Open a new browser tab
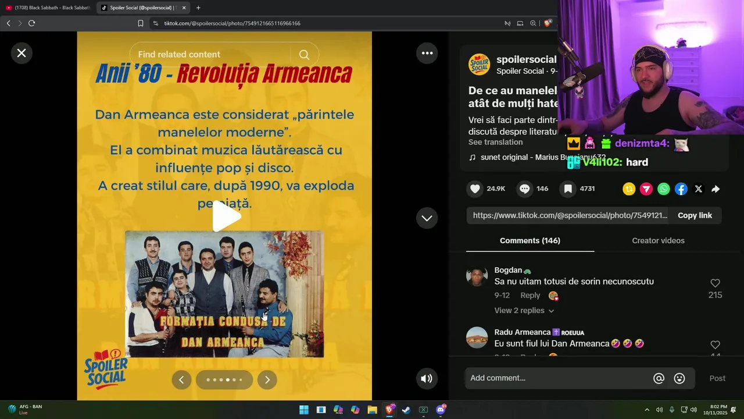 coord(198,8)
